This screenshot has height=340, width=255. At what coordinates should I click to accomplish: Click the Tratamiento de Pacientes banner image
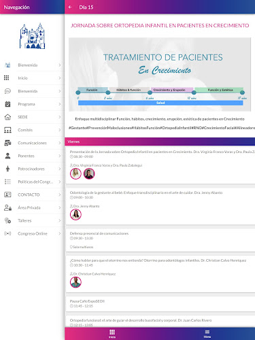[x=160, y=75]
